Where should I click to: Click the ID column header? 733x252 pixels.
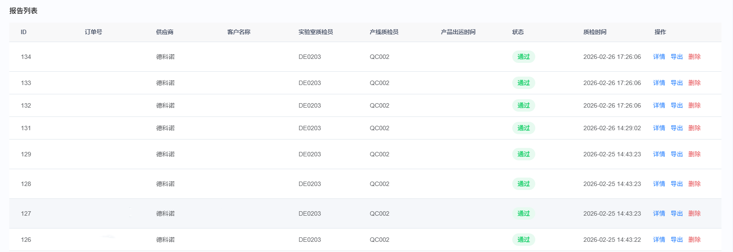(23, 32)
